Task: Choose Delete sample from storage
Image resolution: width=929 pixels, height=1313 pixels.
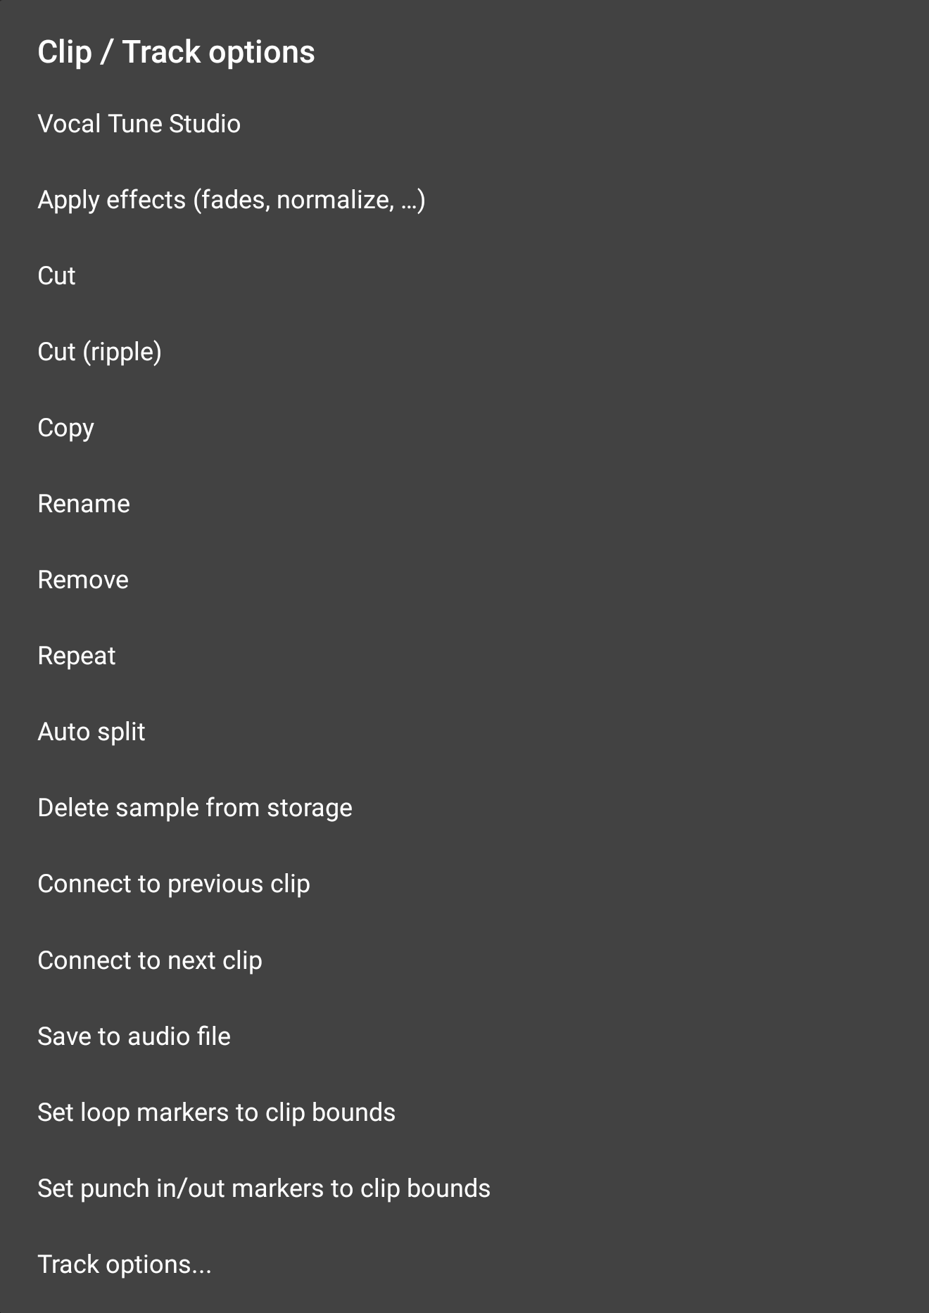Action: click(195, 808)
